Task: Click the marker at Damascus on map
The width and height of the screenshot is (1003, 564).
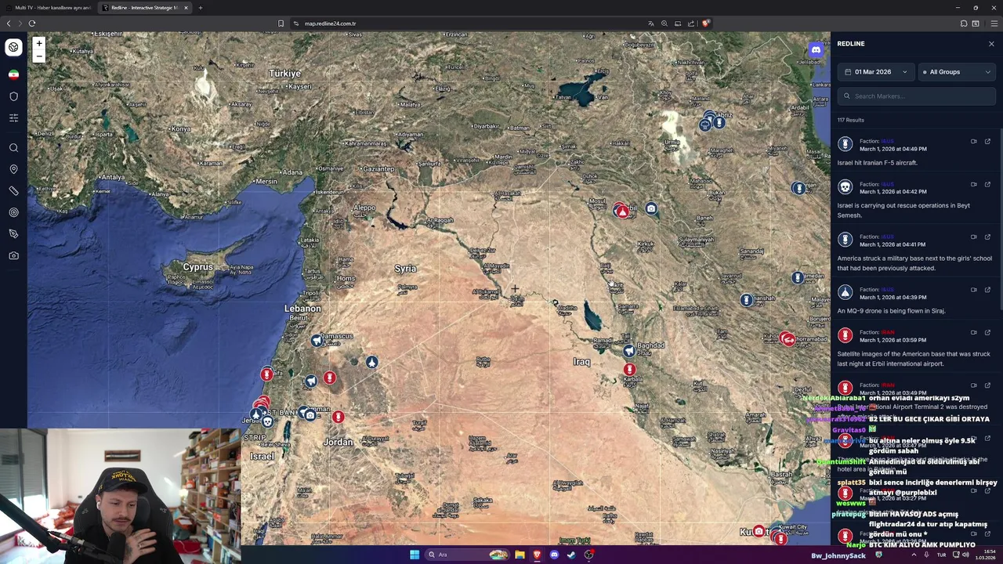Action: (x=317, y=340)
